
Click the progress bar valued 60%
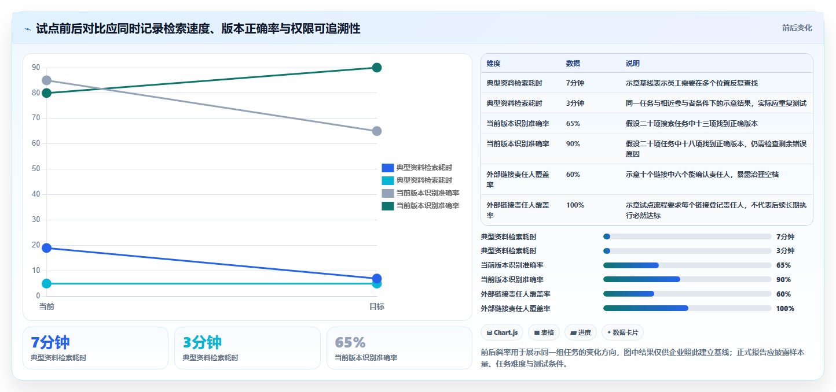[687, 294]
